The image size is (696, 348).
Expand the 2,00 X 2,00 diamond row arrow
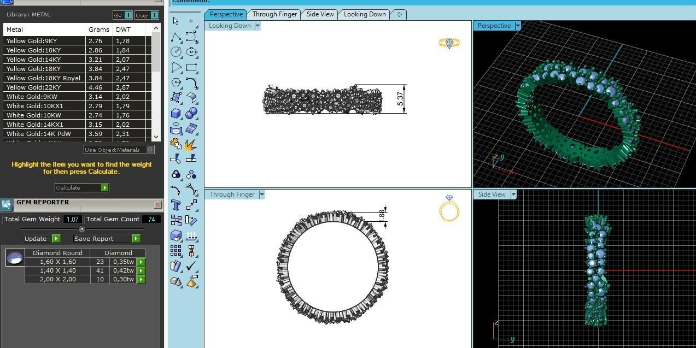click(x=141, y=279)
